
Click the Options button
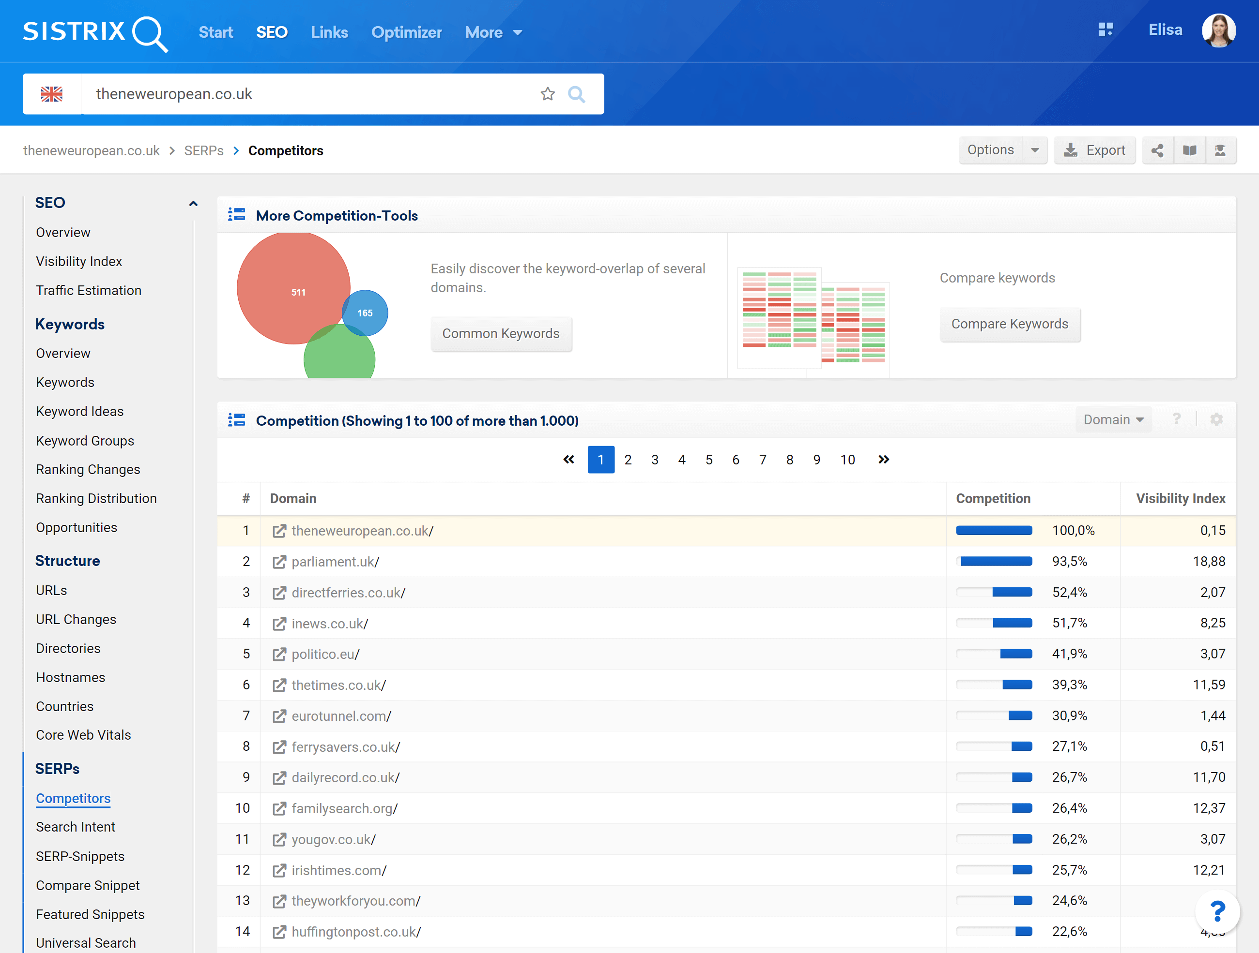point(990,150)
